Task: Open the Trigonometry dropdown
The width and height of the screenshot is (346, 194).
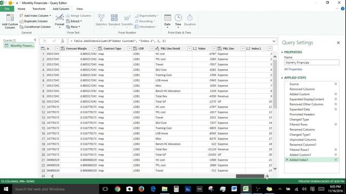Action: 147,16
